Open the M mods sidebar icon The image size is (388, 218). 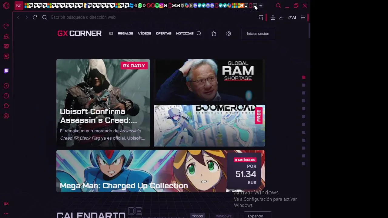pyautogui.click(x=6, y=56)
